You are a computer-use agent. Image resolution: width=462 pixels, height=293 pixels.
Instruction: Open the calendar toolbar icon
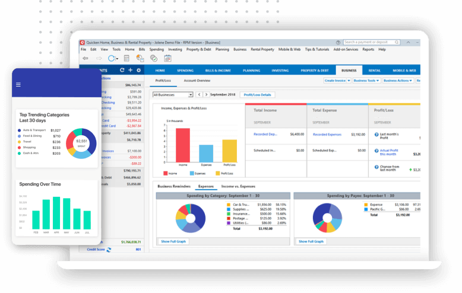click(167, 58)
